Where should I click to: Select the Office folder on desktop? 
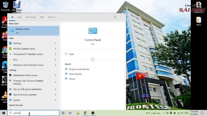[x=199, y=21]
